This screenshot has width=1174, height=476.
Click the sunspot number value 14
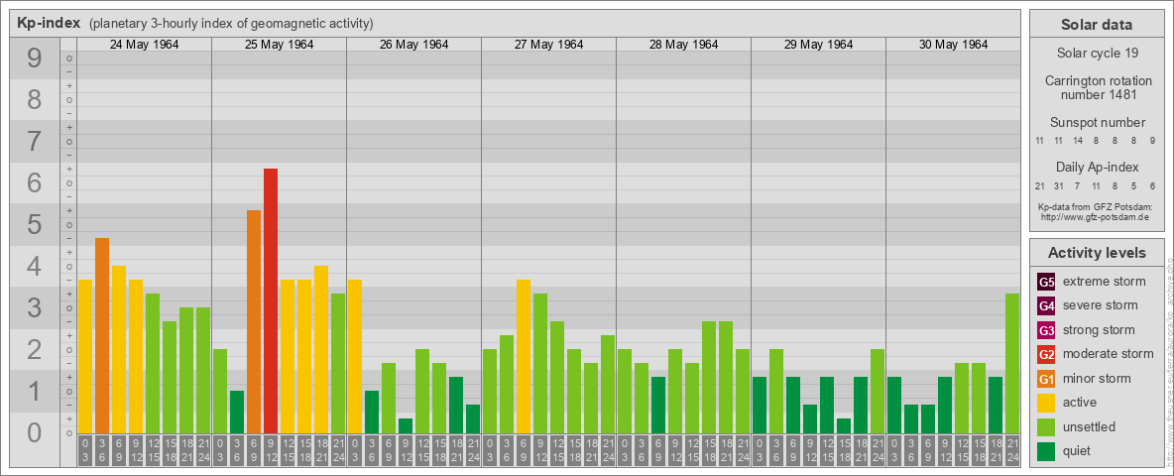[x=1078, y=141]
